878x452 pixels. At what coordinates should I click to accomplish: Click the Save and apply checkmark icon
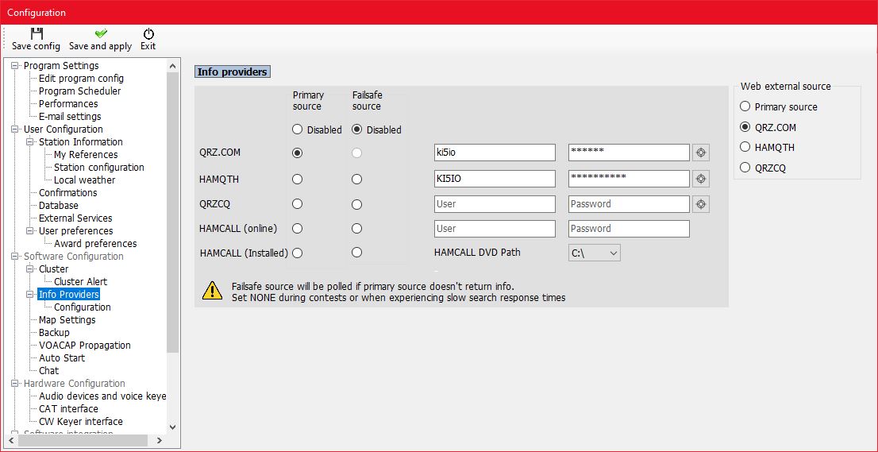[x=101, y=33]
